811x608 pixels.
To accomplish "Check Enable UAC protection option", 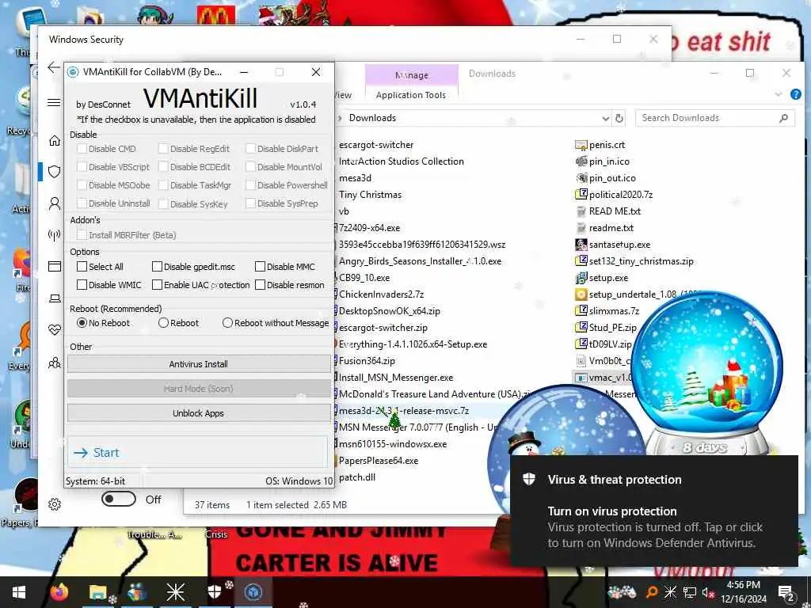I will pyautogui.click(x=200, y=285).
